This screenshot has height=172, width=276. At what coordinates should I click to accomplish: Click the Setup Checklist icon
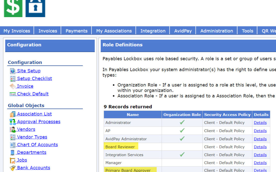click(13, 78)
